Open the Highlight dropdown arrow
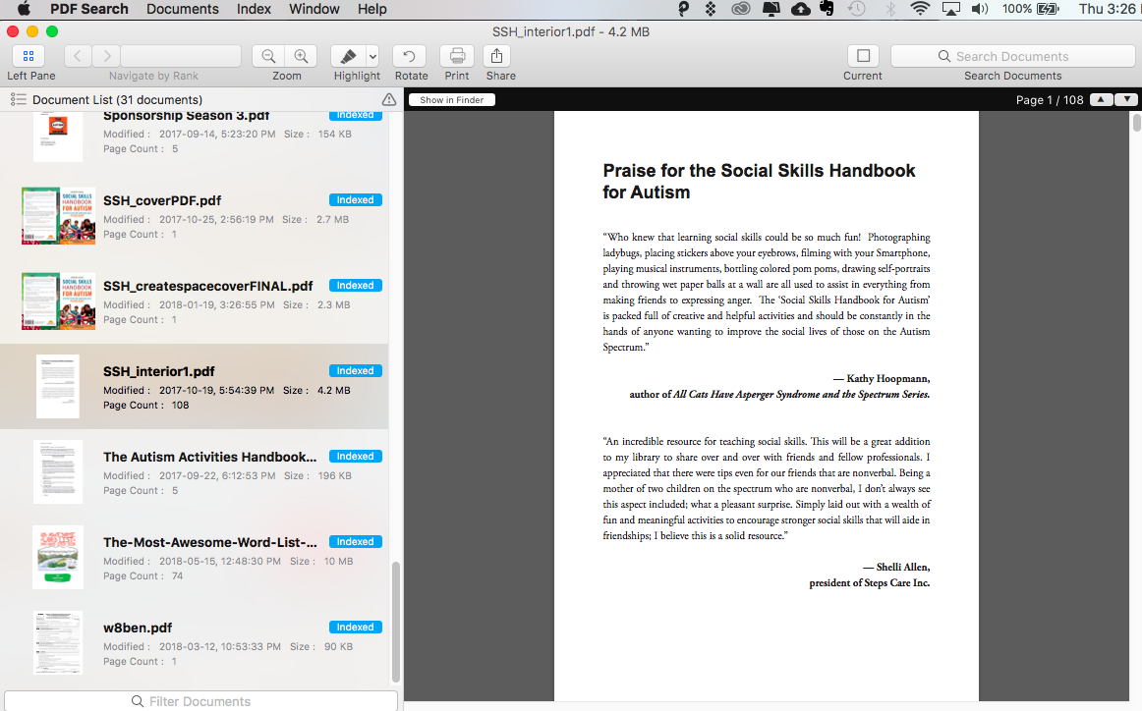This screenshot has width=1142, height=711. [x=372, y=56]
